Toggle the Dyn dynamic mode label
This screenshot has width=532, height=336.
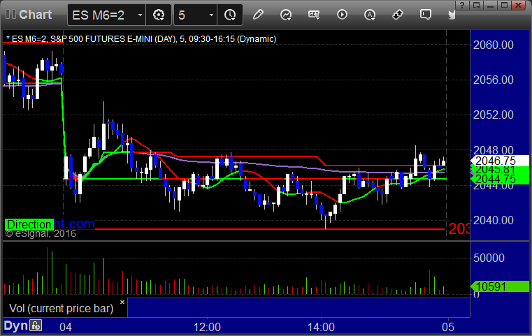pos(15,326)
